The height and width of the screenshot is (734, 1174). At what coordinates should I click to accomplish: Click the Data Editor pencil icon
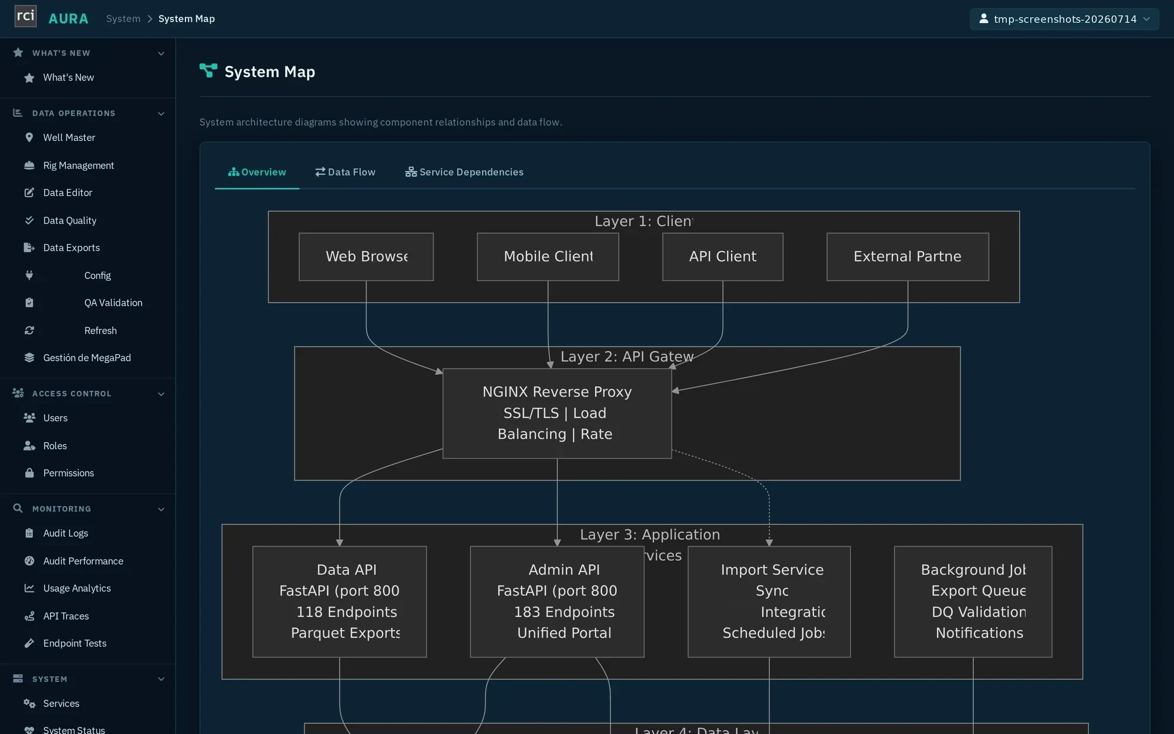point(29,193)
